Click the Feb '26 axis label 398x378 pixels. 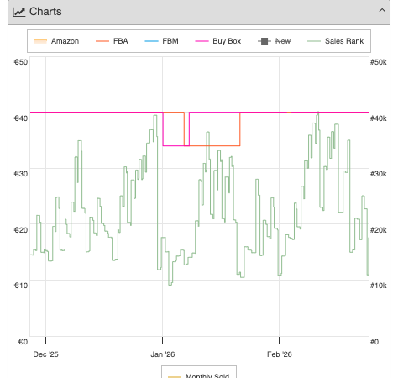pos(280,354)
